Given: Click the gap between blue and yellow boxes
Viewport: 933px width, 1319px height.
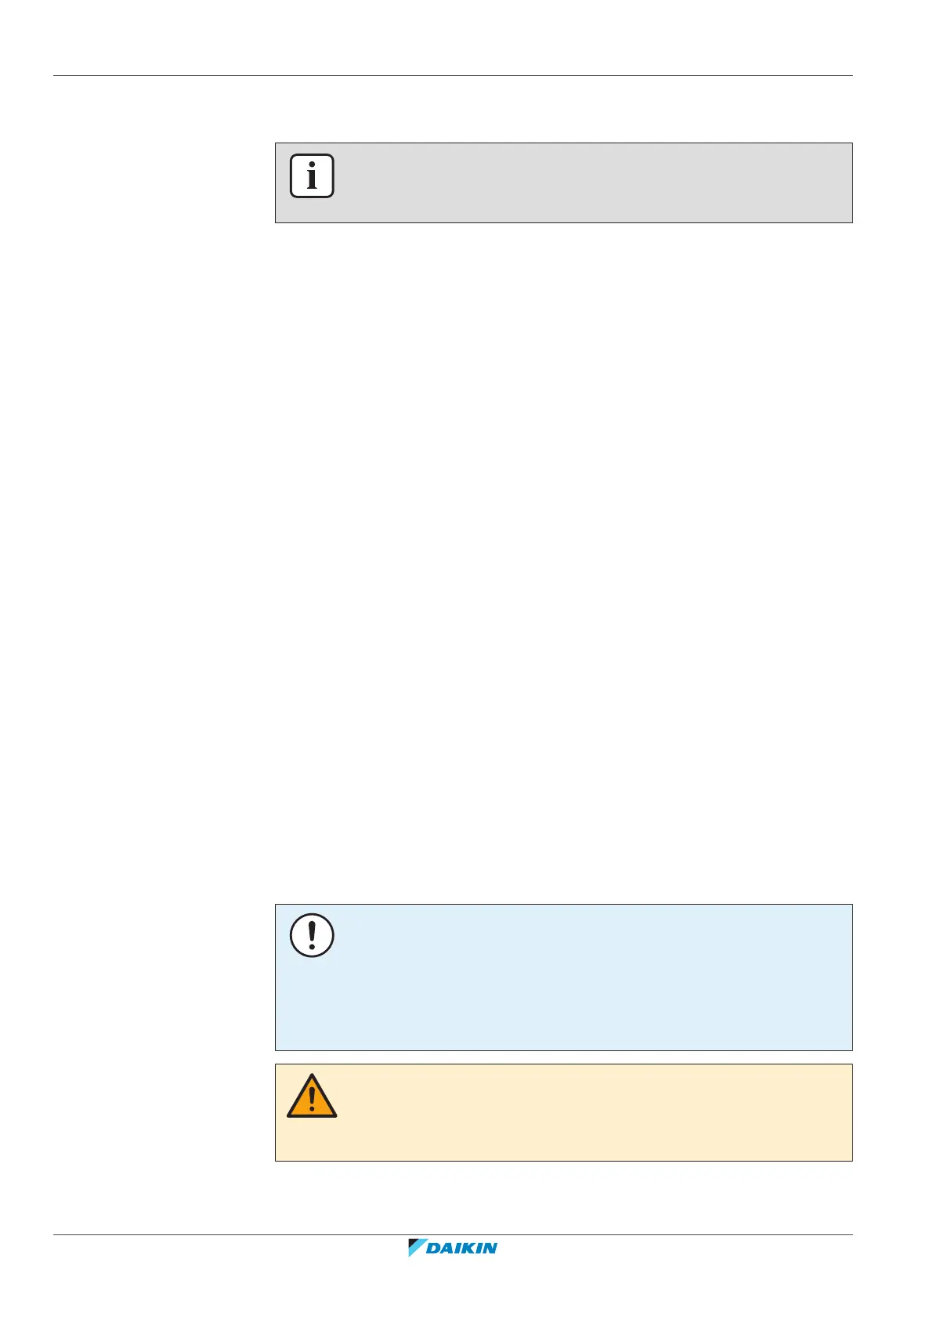Looking at the screenshot, I should click(x=563, y=1057).
